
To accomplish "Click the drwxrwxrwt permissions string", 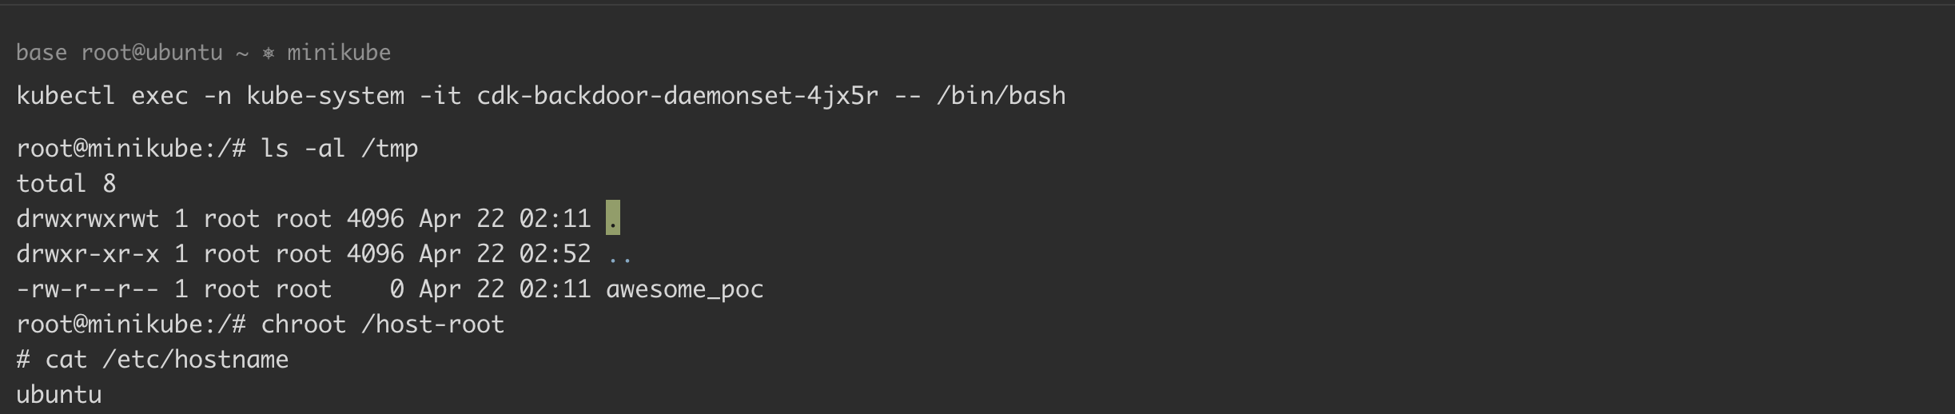I will click(x=88, y=219).
